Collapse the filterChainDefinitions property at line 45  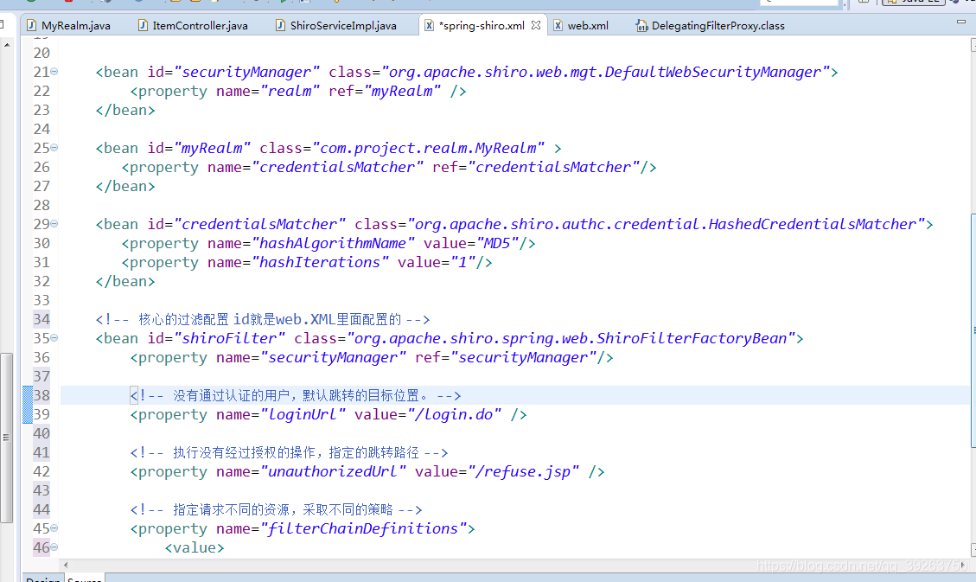(x=54, y=528)
